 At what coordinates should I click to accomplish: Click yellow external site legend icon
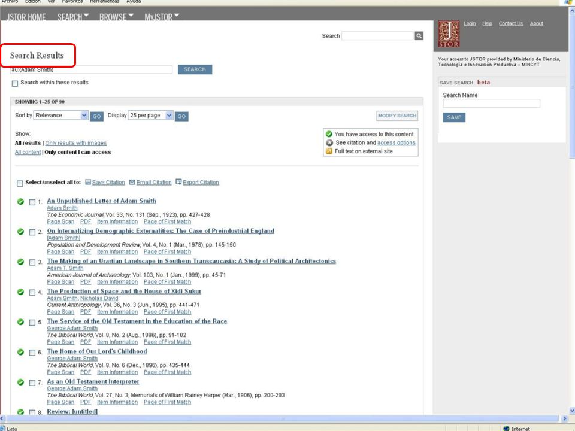coord(329,151)
